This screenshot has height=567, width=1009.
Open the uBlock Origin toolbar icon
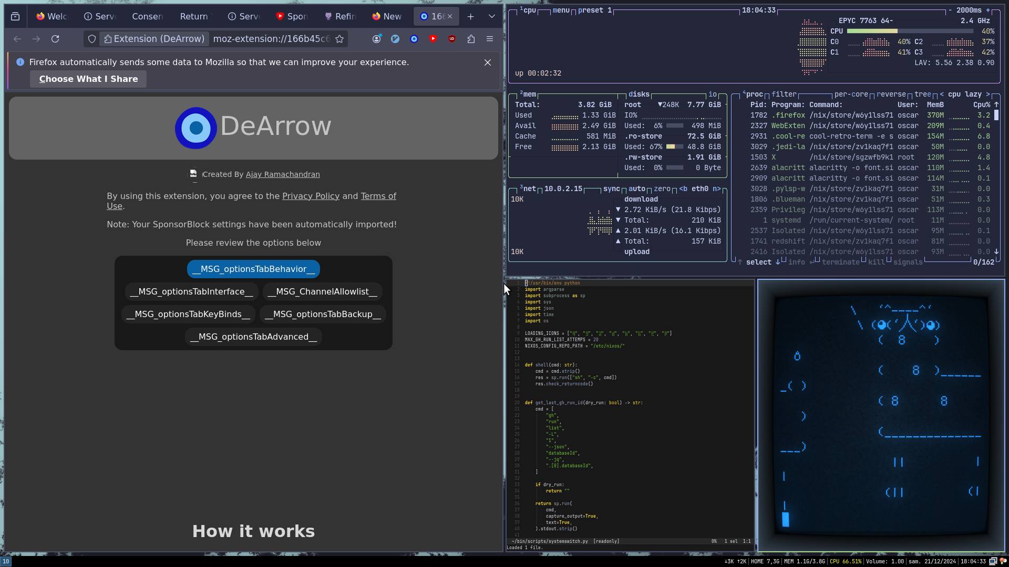pos(452,39)
